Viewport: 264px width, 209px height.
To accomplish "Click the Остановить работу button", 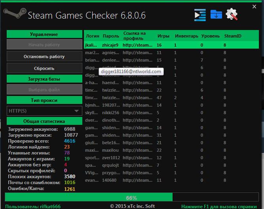I will [44, 56].
